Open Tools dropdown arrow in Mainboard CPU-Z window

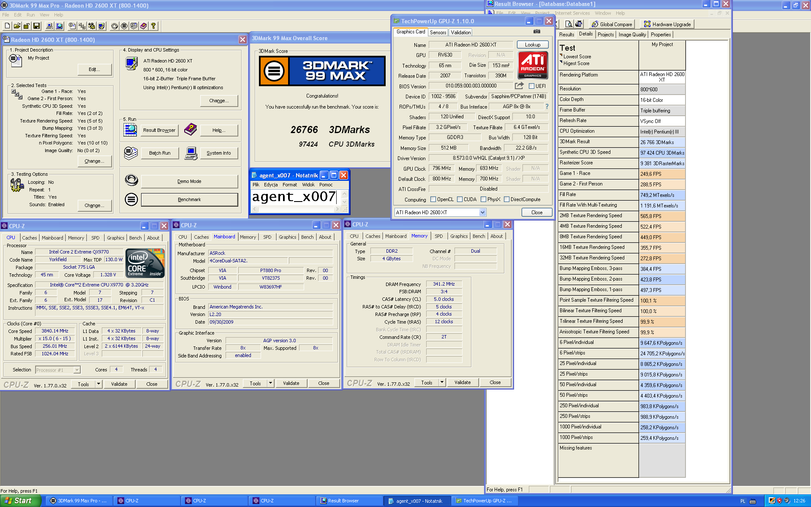(271, 383)
